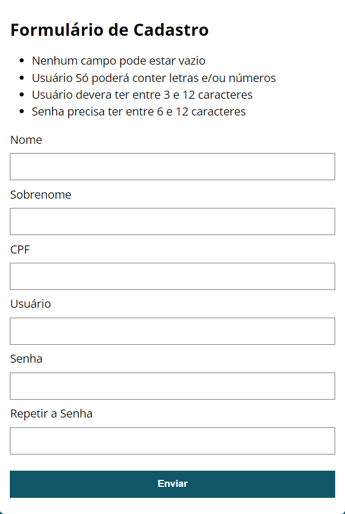
Task: Select the CPF label
Action: pyautogui.click(x=19, y=249)
